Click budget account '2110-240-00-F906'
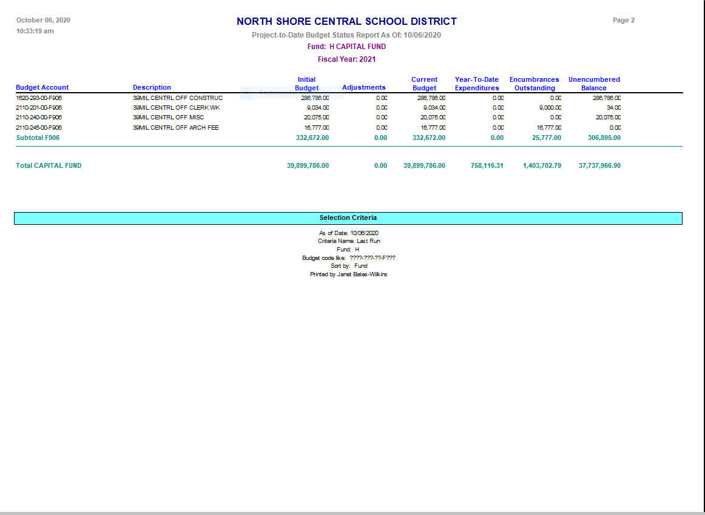 coord(39,118)
